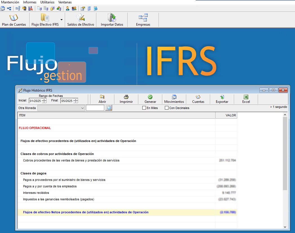Click the ITEM column header
The width and height of the screenshot is (295, 233).
click(x=116, y=115)
